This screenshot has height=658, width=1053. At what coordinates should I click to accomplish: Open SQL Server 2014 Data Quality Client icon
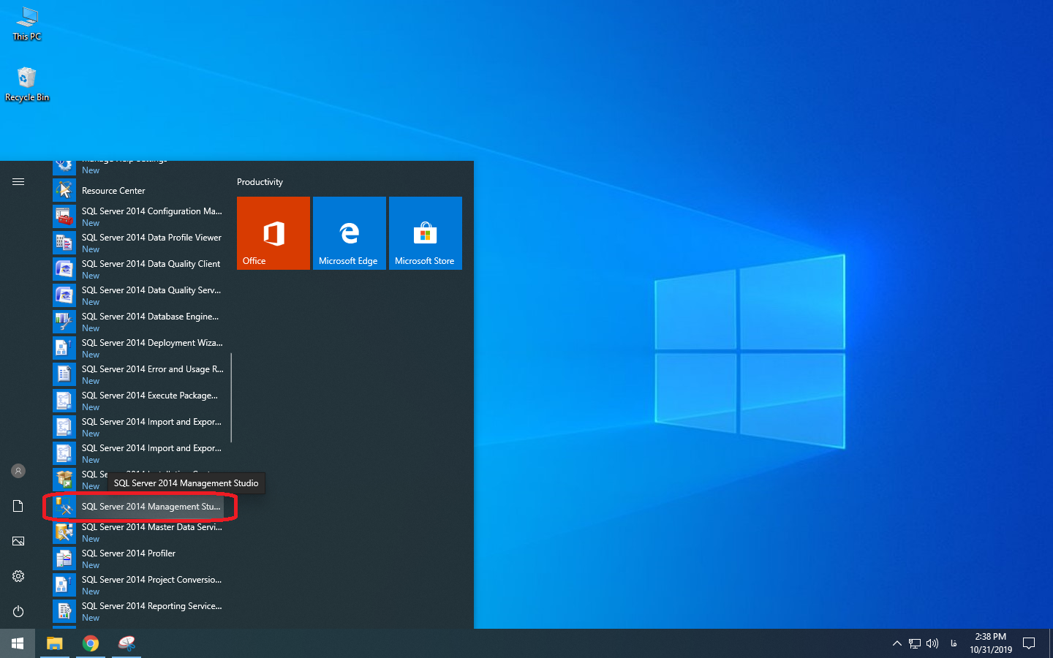click(x=64, y=269)
